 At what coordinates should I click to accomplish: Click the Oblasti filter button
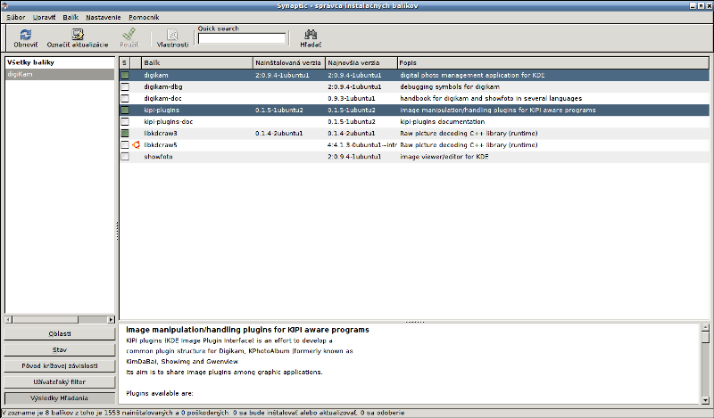click(x=60, y=334)
